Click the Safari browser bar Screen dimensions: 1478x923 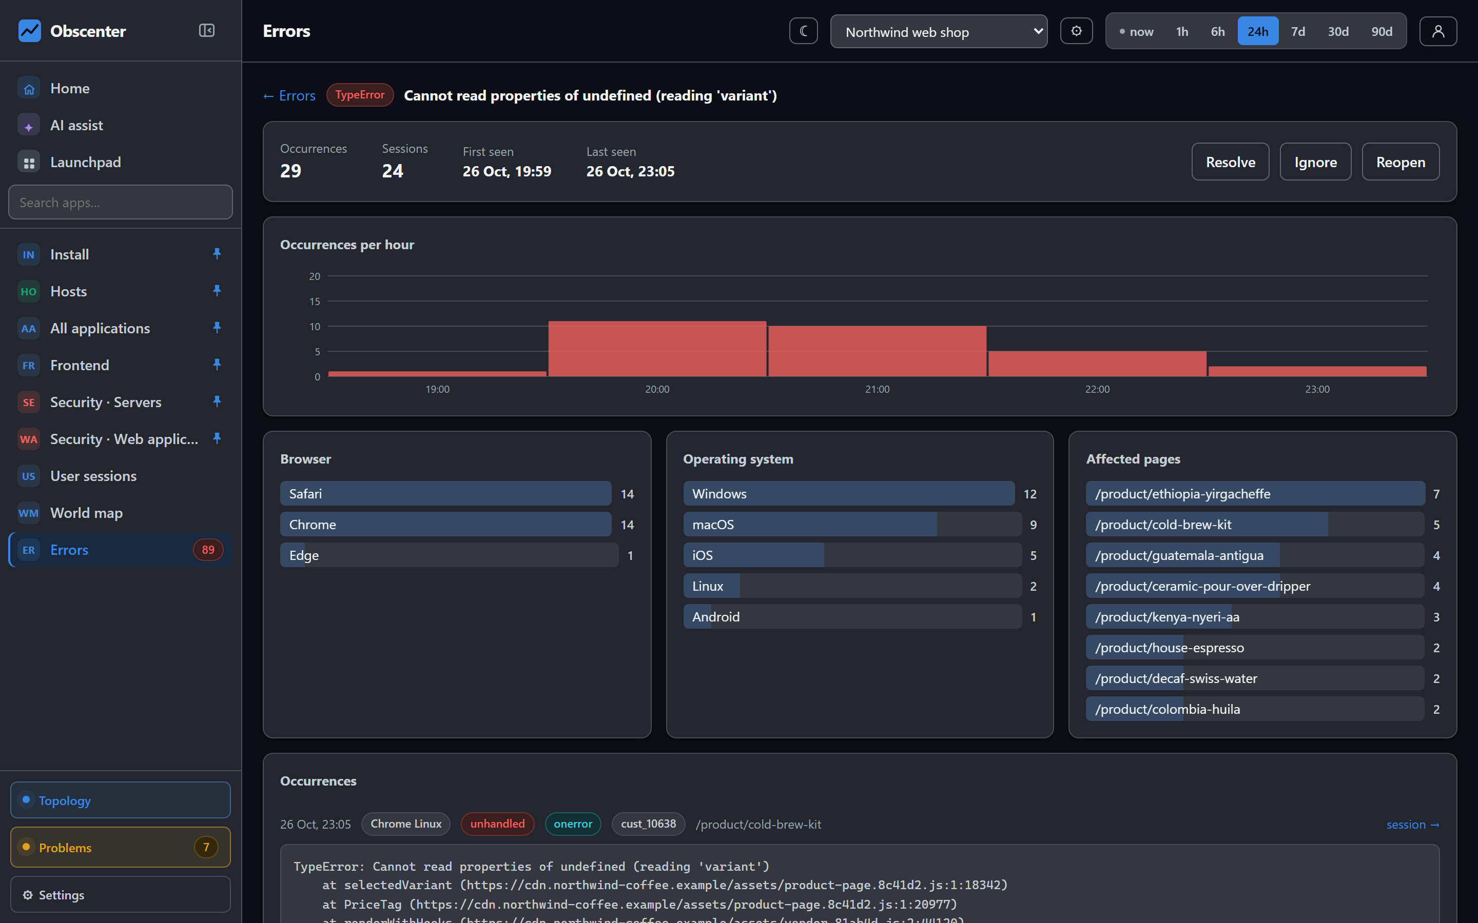click(x=446, y=493)
